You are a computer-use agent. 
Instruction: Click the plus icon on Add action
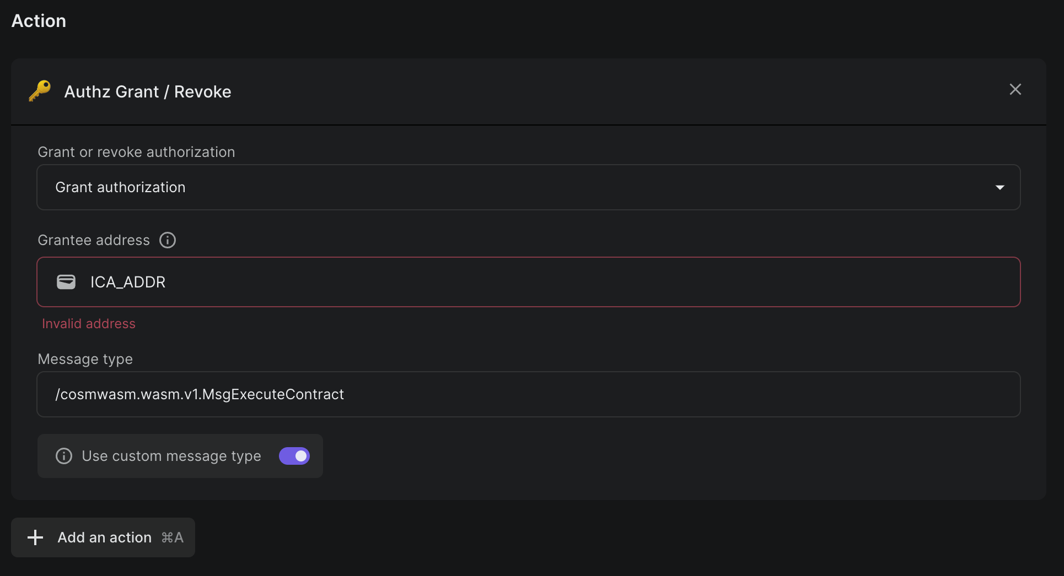coord(35,537)
